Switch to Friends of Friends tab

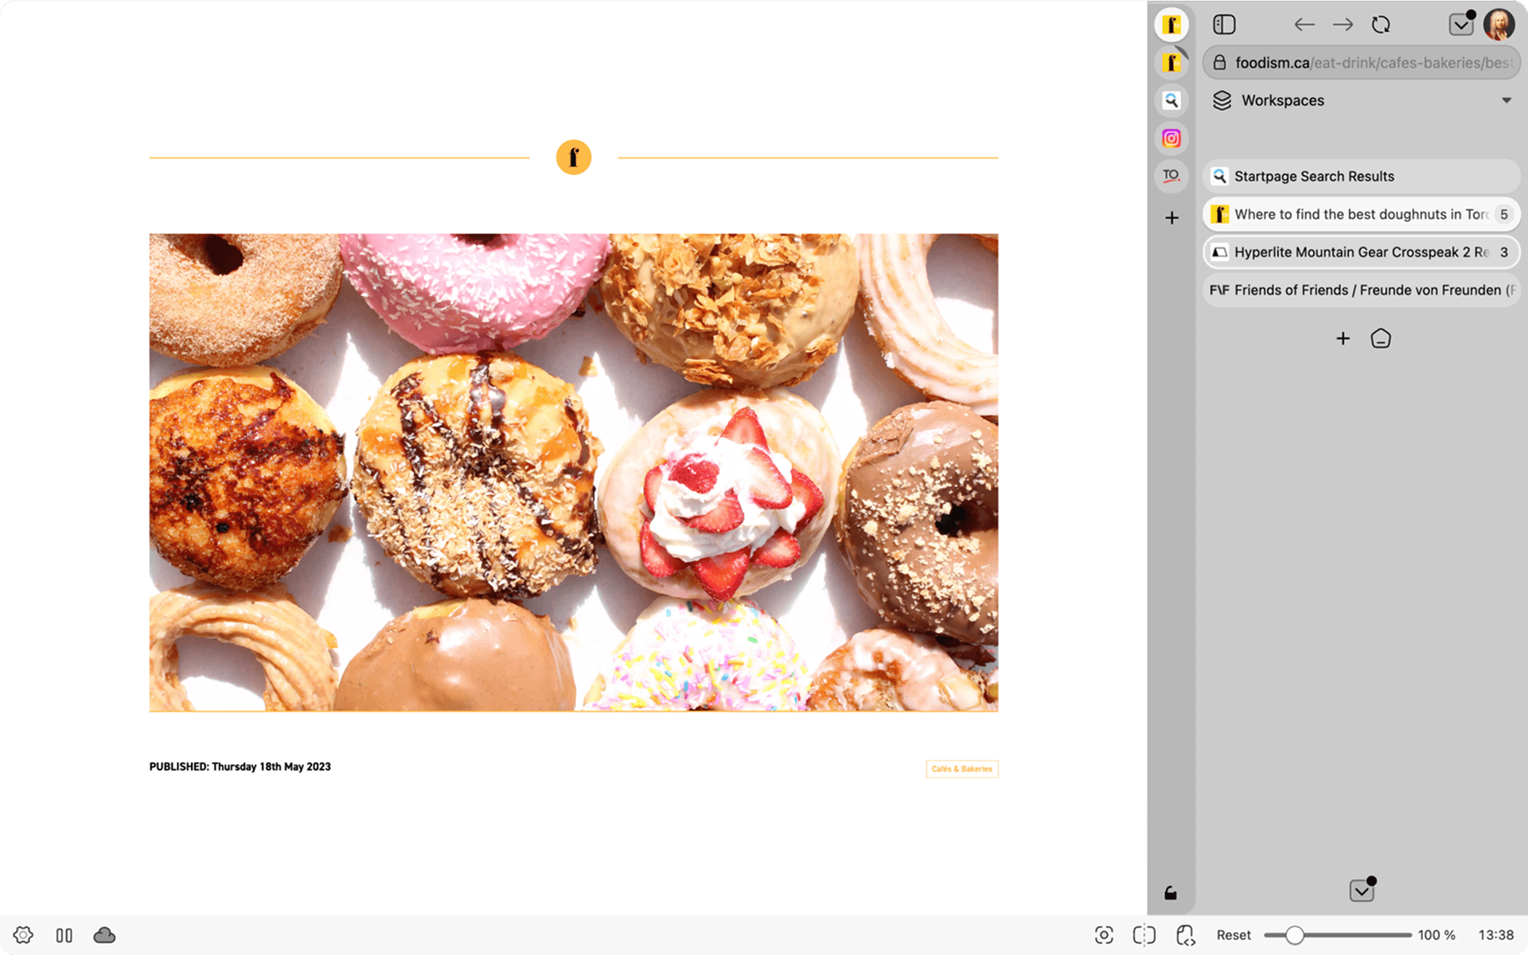[x=1361, y=290]
